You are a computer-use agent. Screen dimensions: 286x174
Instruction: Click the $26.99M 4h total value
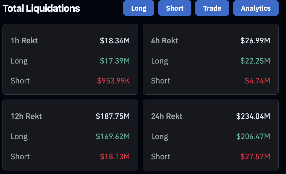click(x=255, y=41)
